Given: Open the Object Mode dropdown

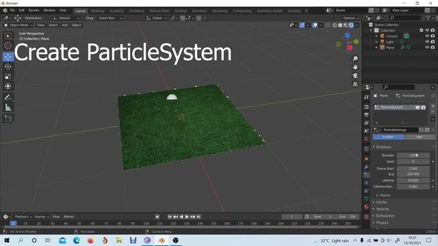Looking at the screenshot, I should (x=18, y=25).
